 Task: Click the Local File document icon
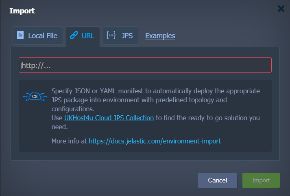point(20,35)
